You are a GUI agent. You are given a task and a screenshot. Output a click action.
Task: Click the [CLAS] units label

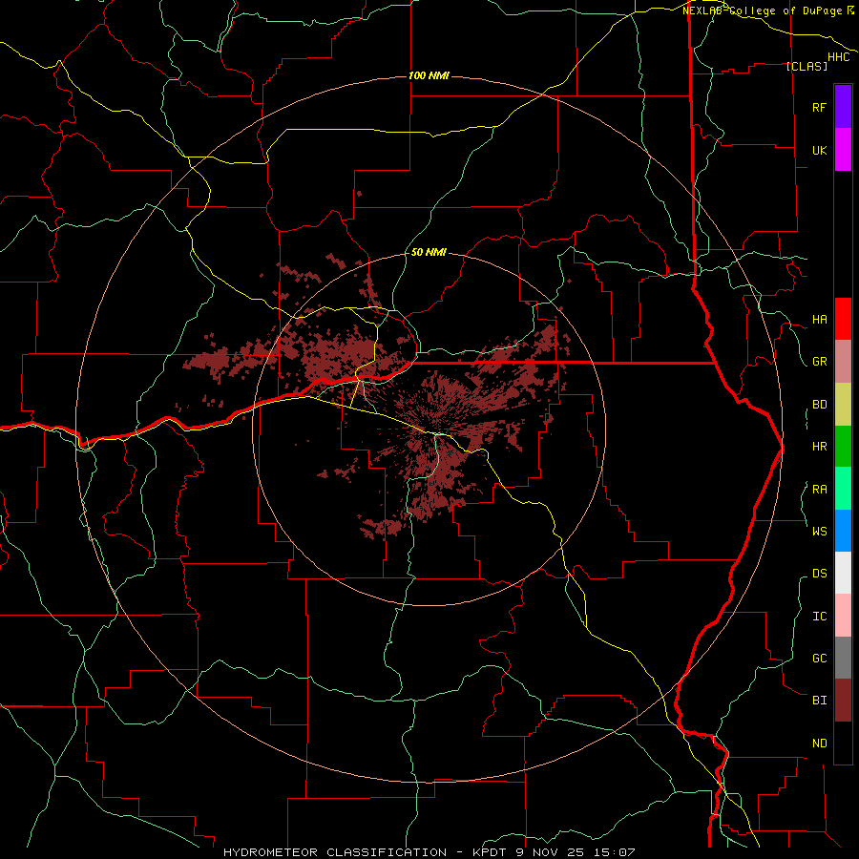[x=806, y=66]
